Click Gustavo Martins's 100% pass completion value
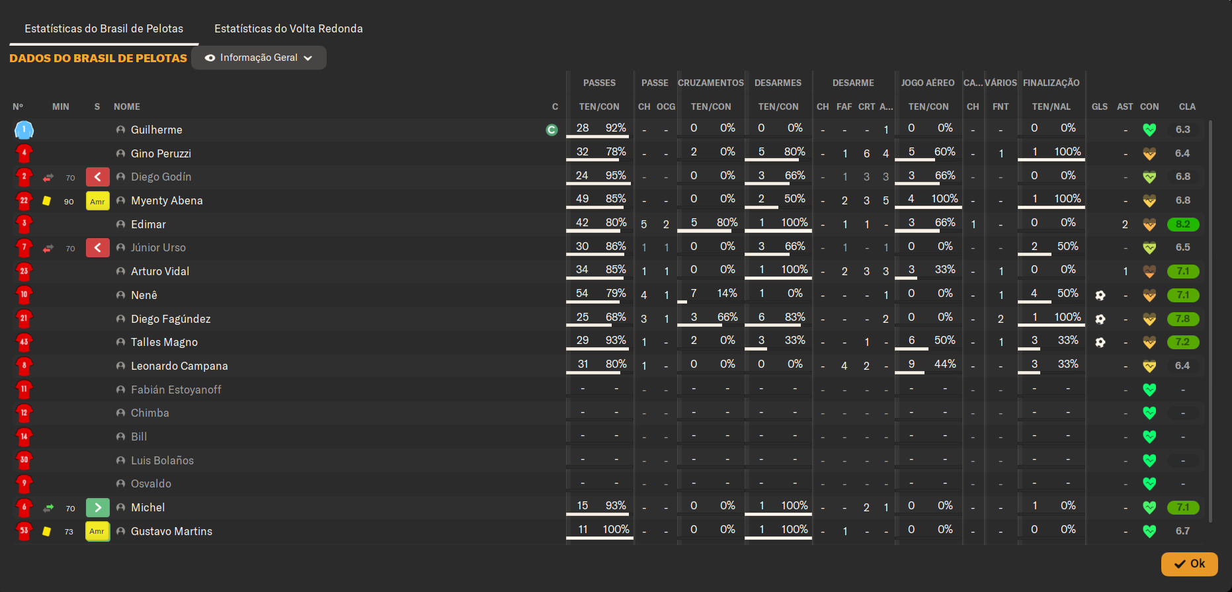Viewport: 1232px width, 592px height. point(616,529)
